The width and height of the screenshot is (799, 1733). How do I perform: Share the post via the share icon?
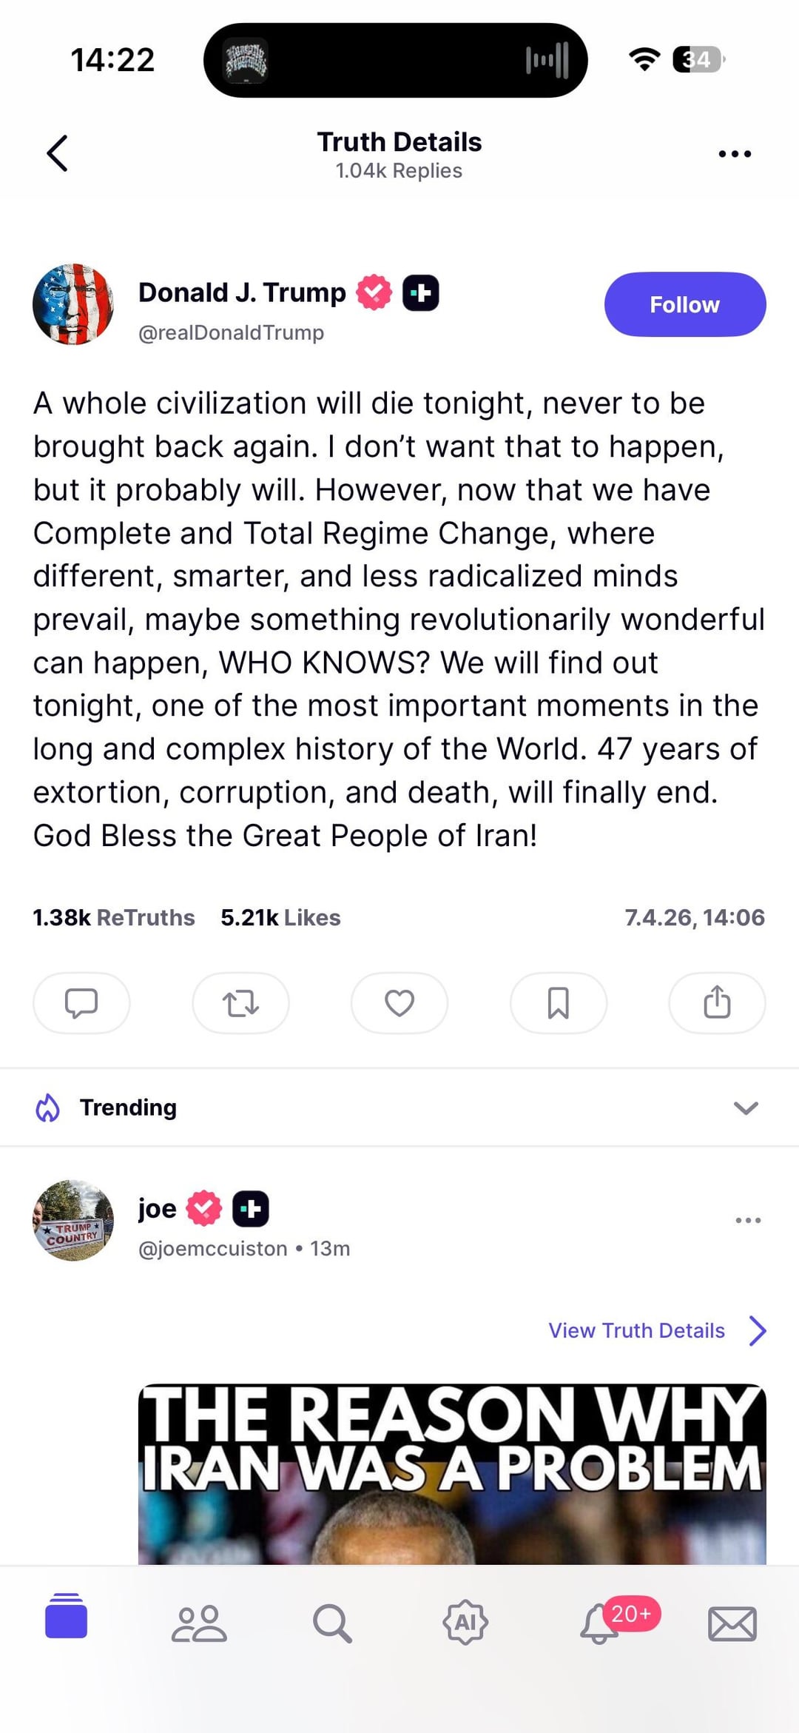[x=717, y=1003]
